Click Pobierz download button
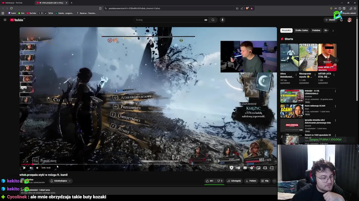This screenshot has width=359, height=201. (x=251, y=181)
